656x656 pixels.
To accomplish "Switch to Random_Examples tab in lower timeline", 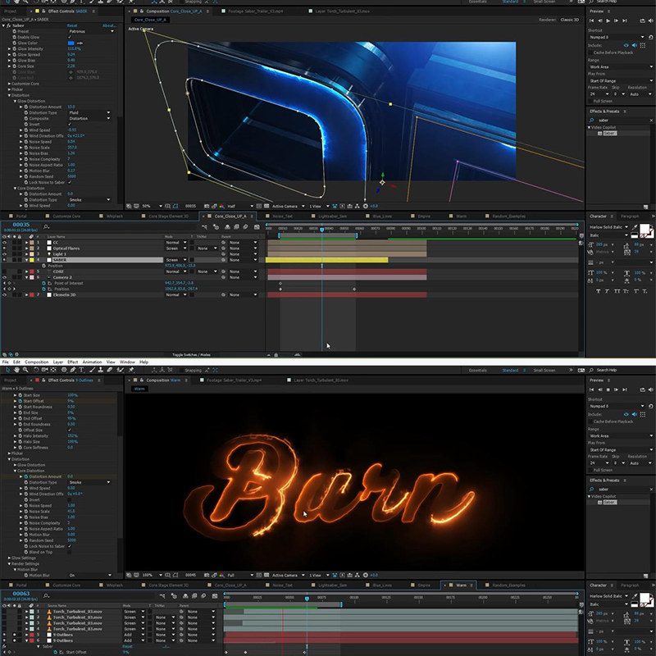I will (508, 585).
